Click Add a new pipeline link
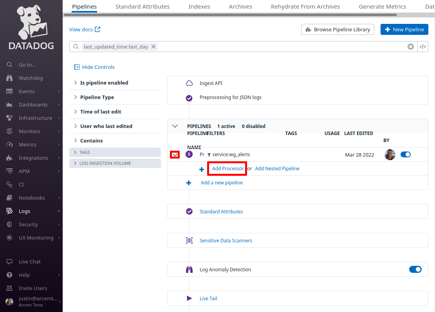 coord(222,182)
